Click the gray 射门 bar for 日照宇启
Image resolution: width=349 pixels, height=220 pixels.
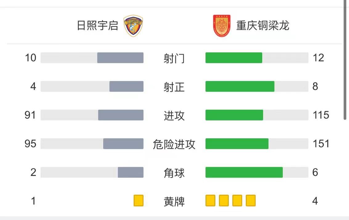pos(120,58)
